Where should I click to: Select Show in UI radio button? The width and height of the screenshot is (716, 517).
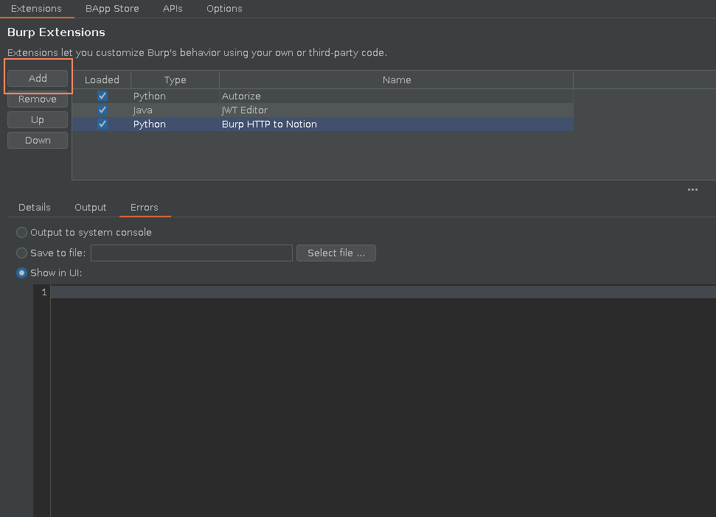(x=22, y=272)
